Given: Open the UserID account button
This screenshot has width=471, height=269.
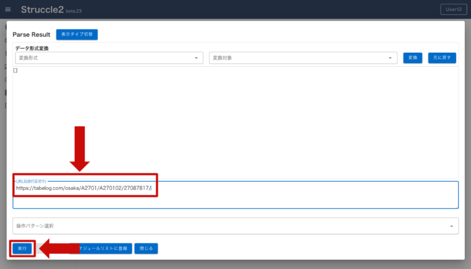Looking at the screenshot, I should pos(453,9).
